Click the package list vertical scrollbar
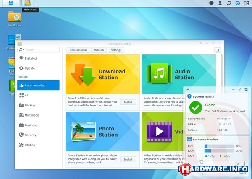Viewport: 252px width, 179px height. coord(222,70)
